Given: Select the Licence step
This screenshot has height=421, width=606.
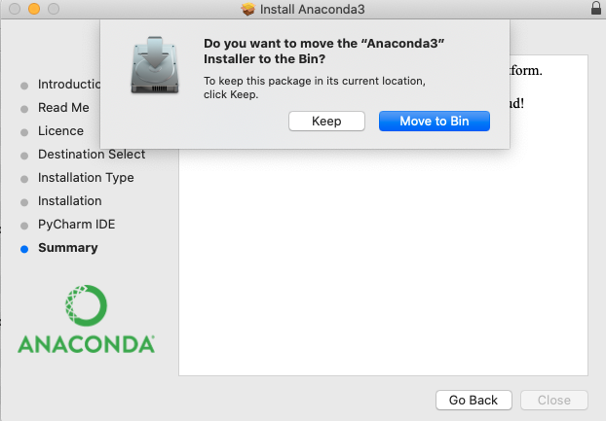Looking at the screenshot, I should [x=60, y=131].
